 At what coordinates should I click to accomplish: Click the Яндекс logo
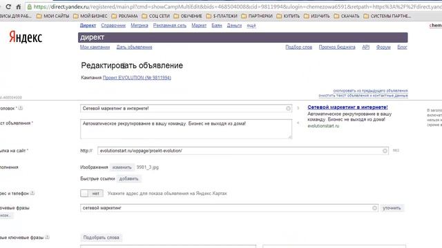click(26, 37)
